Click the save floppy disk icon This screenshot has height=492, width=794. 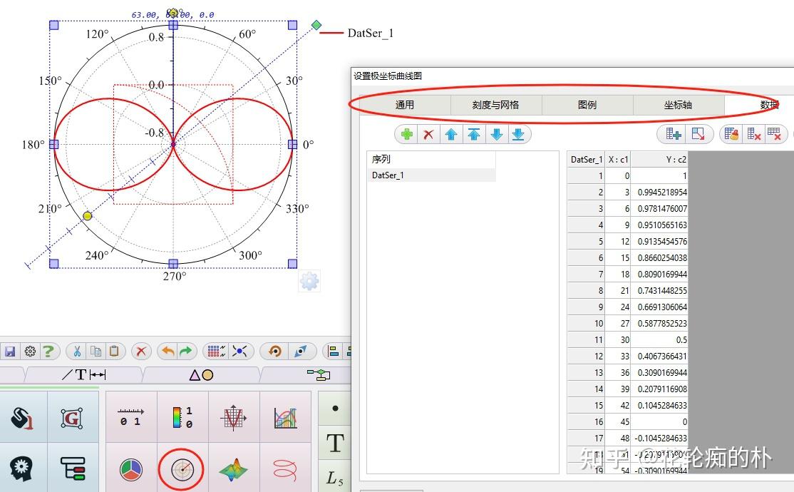(x=10, y=351)
